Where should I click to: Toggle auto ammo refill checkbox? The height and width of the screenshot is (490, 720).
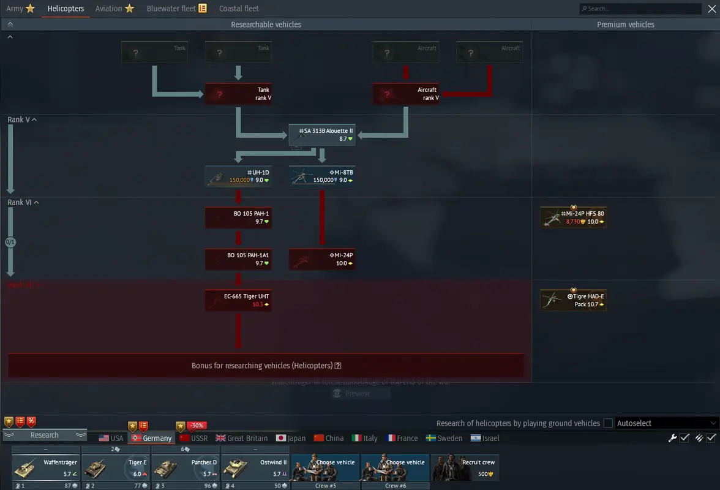click(711, 438)
